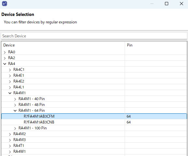Expand the RA4E1 group

tap(10, 76)
